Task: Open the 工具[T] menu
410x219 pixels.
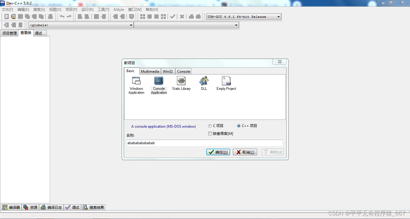Action: (103, 10)
